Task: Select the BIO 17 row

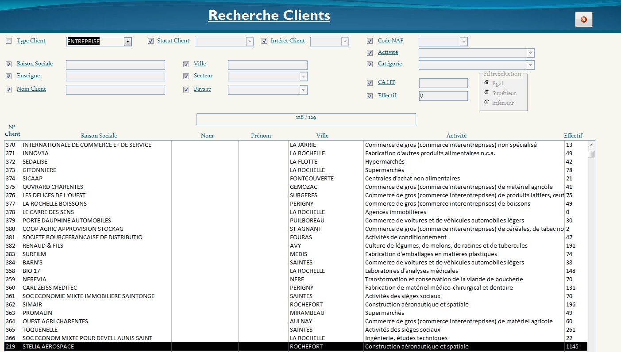Action: click(296, 271)
